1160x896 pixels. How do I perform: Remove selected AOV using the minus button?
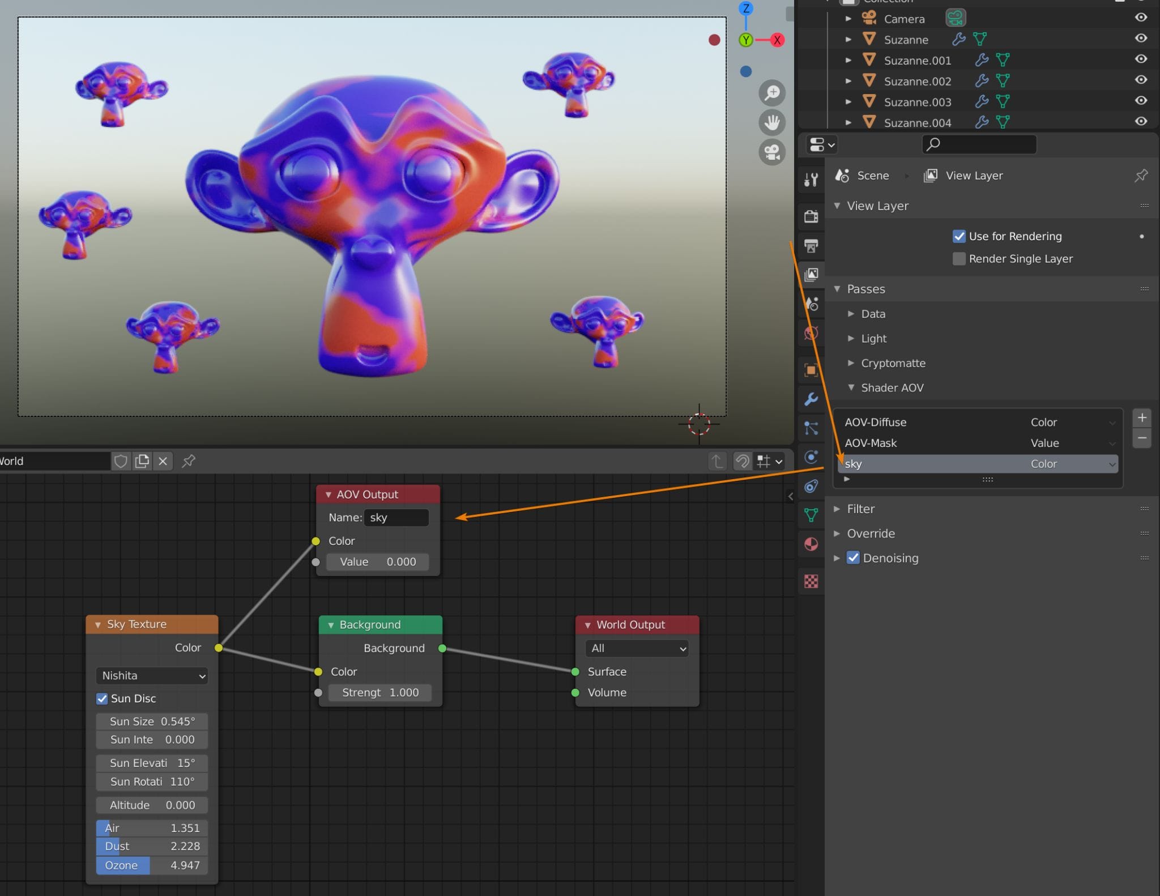1142,437
